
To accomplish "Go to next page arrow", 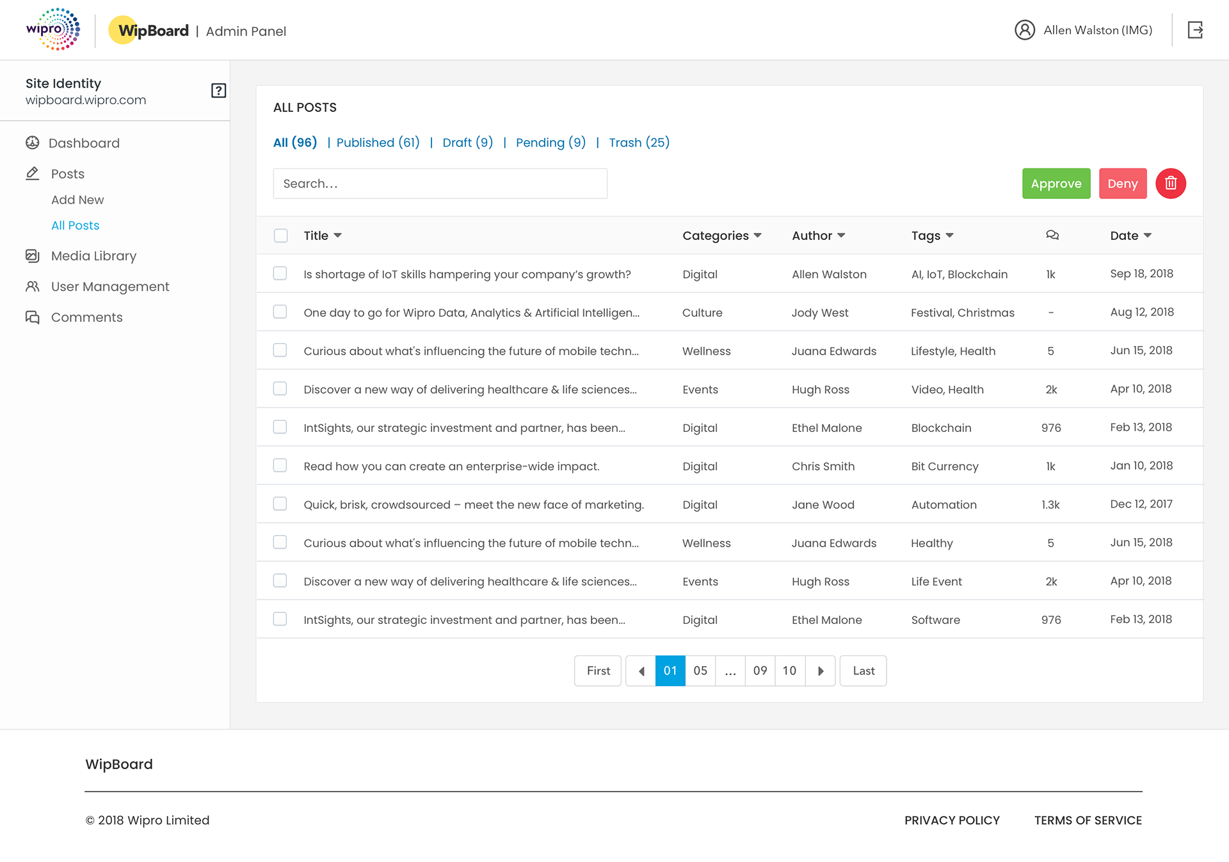I will (821, 671).
